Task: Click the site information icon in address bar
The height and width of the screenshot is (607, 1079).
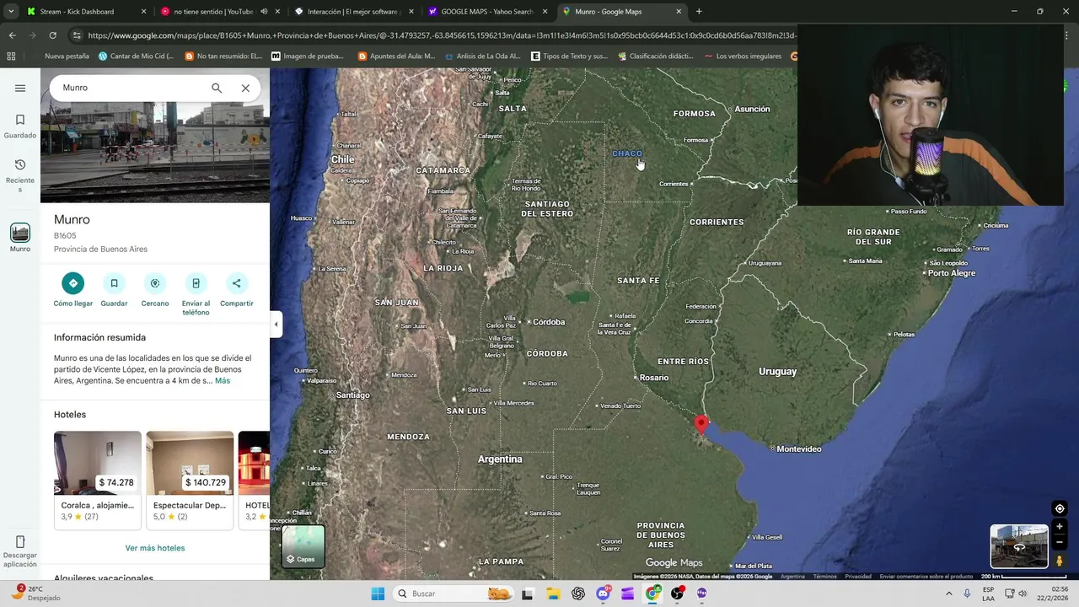Action: pos(78,35)
